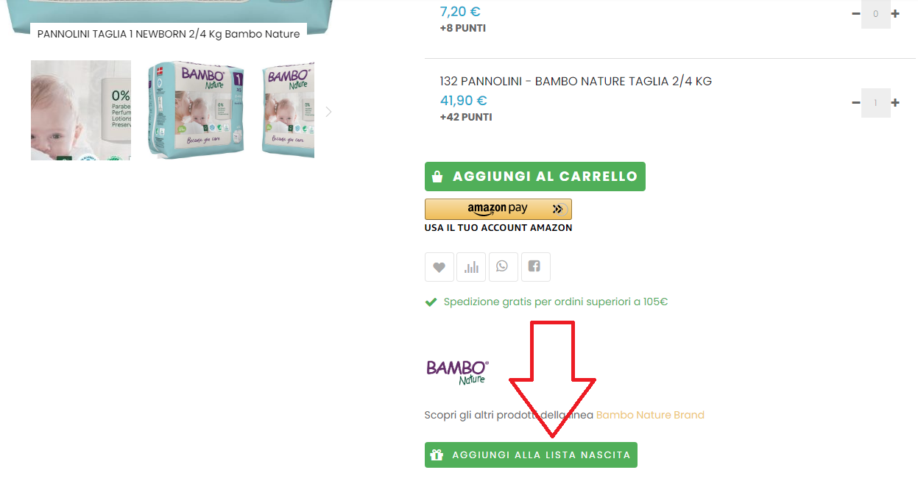Show next thumbnails with right chevron
Screen dimensions: 918x481
(x=328, y=112)
